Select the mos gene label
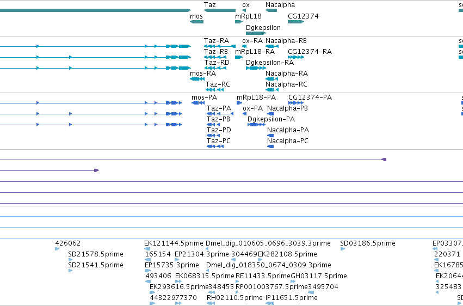 click(x=196, y=16)
